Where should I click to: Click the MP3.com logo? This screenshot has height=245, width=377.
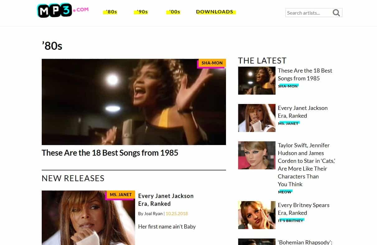pos(62,11)
